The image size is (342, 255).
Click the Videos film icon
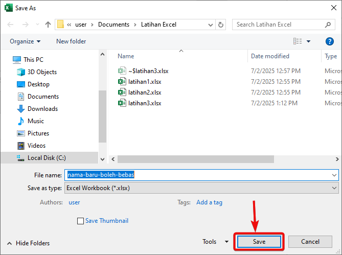click(x=21, y=146)
